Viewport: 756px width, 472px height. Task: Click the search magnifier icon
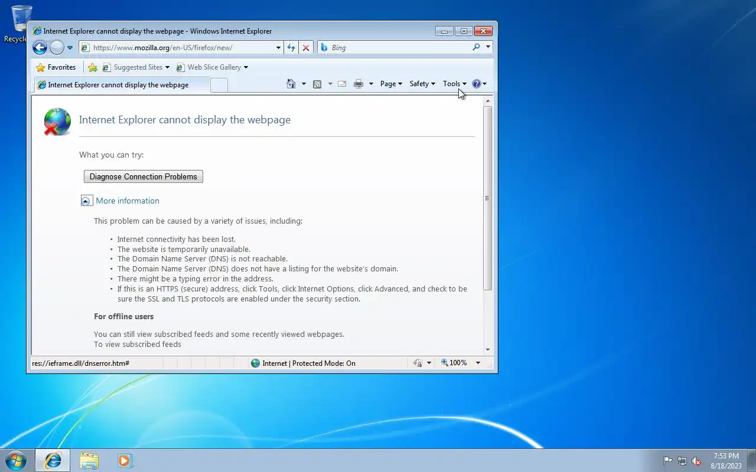[x=476, y=47]
